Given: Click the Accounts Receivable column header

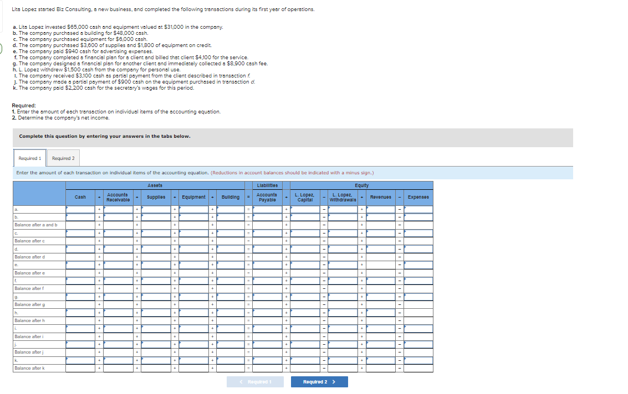Looking at the screenshot, I should click(x=118, y=197).
